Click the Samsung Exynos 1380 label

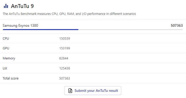[x=20, y=25]
